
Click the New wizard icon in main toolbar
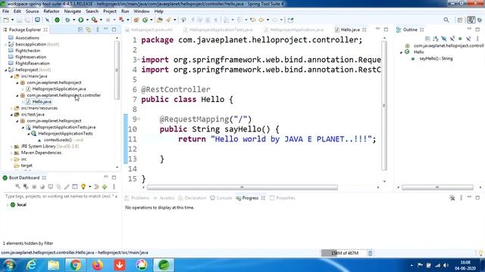tap(6, 20)
